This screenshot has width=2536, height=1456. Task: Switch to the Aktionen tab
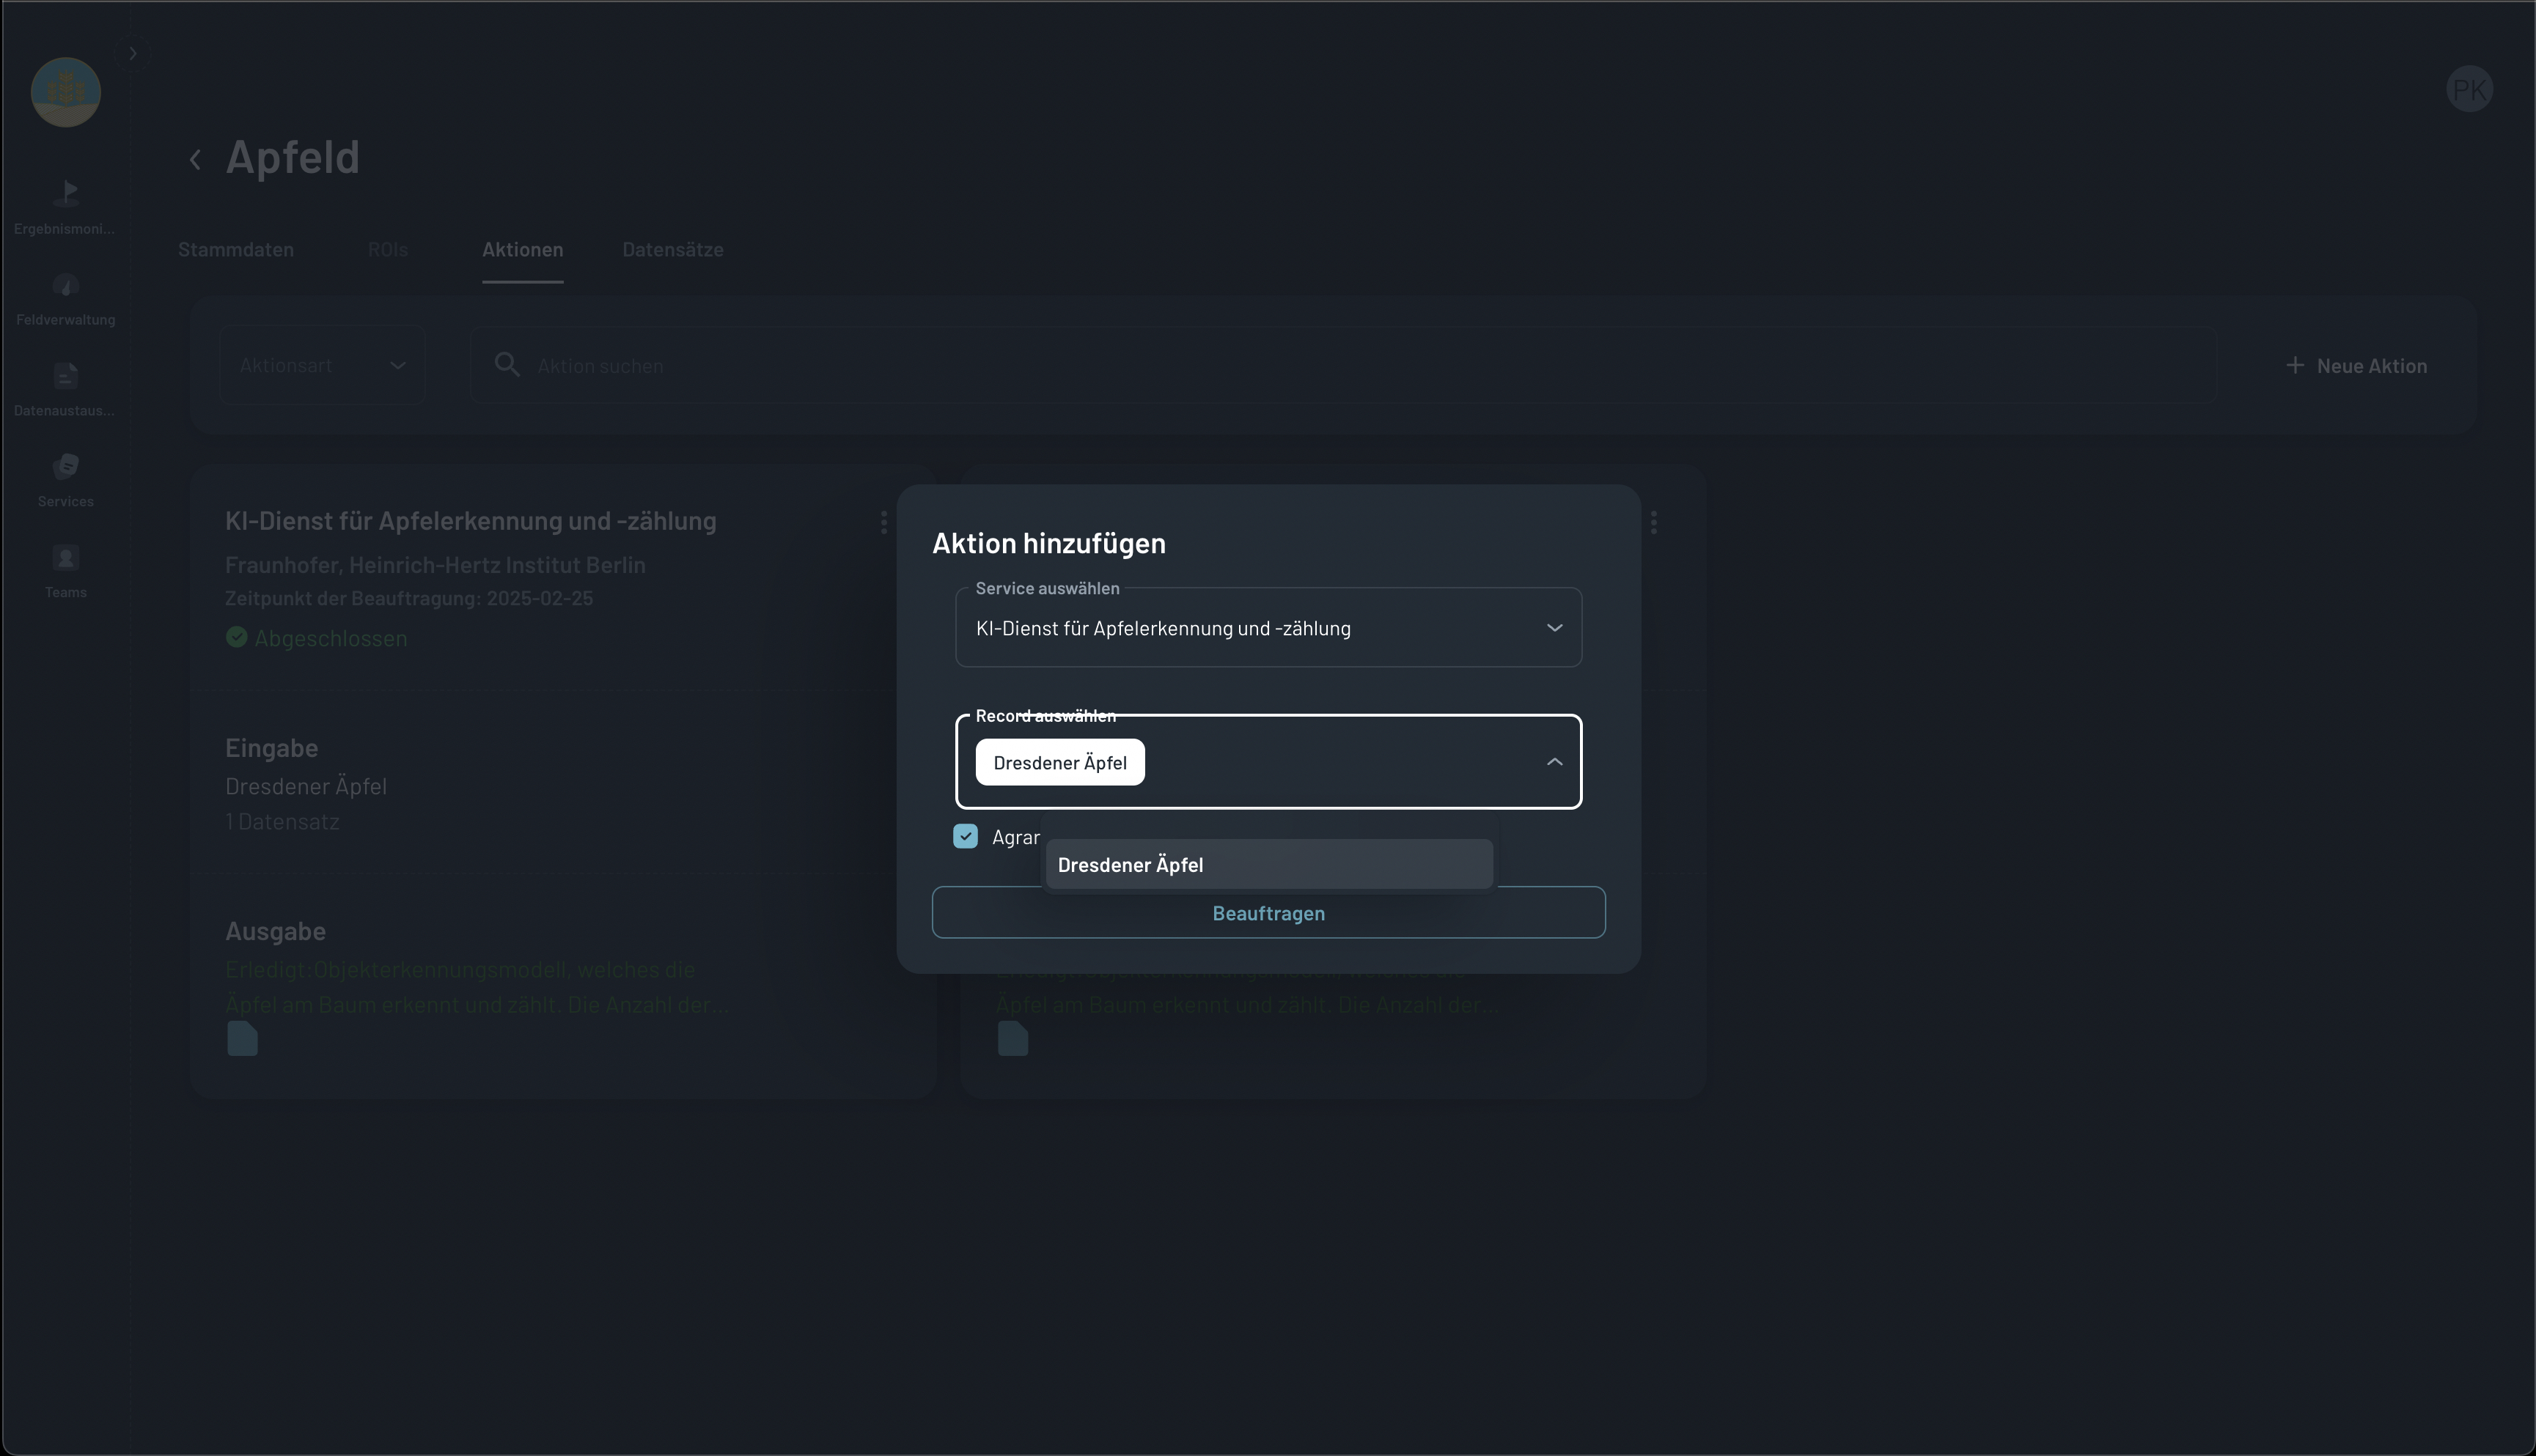pos(522,249)
